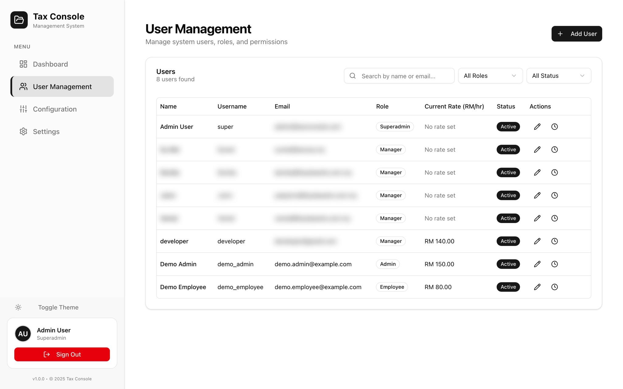623x389 pixels.
Task: Click the User Management people icon
Action: pyautogui.click(x=23, y=87)
